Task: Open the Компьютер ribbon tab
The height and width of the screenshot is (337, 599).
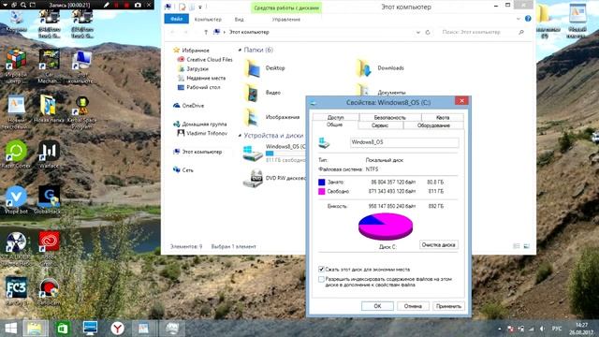Action: 208,19
